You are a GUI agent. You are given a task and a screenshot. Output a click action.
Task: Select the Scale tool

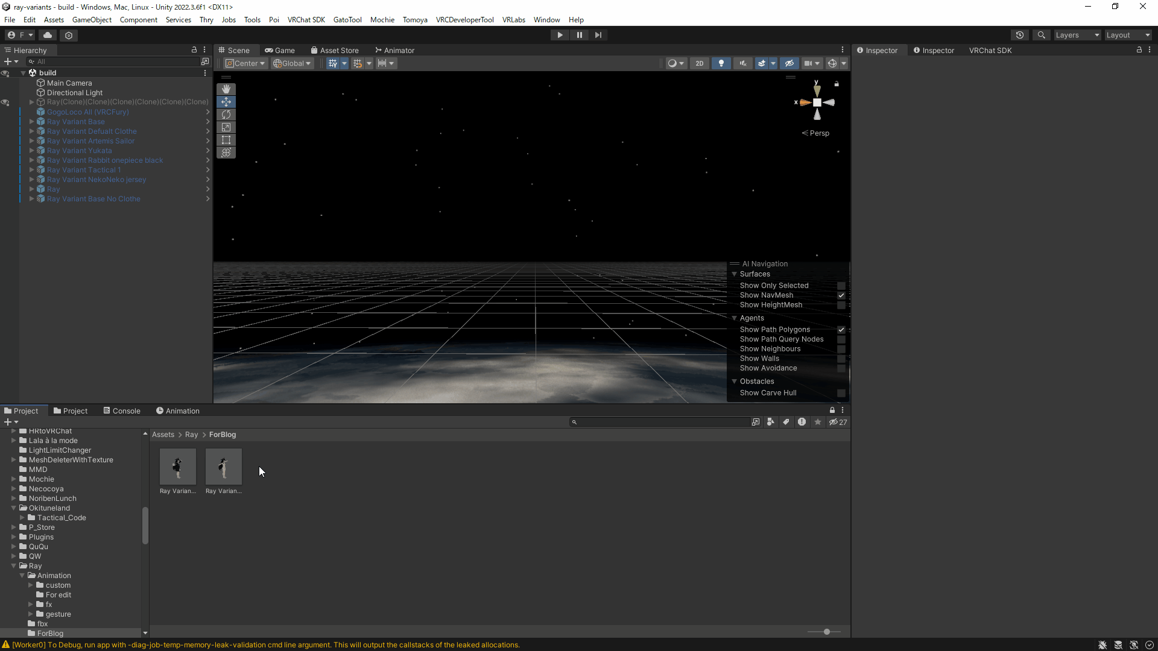226,127
